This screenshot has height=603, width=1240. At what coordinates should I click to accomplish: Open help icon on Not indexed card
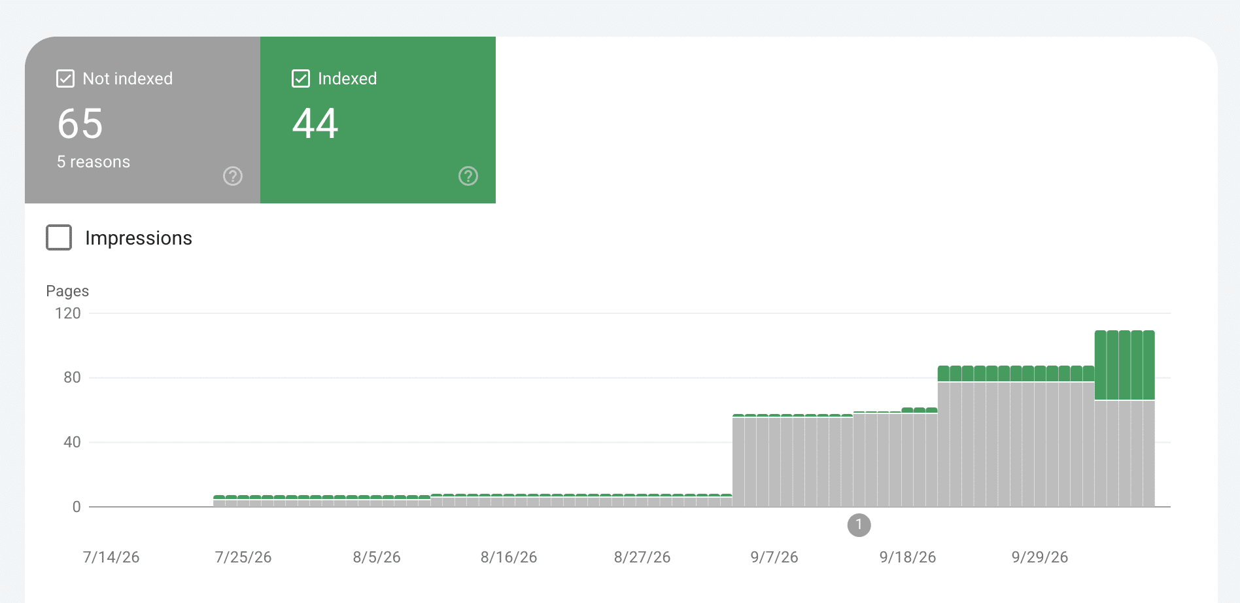(x=233, y=176)
